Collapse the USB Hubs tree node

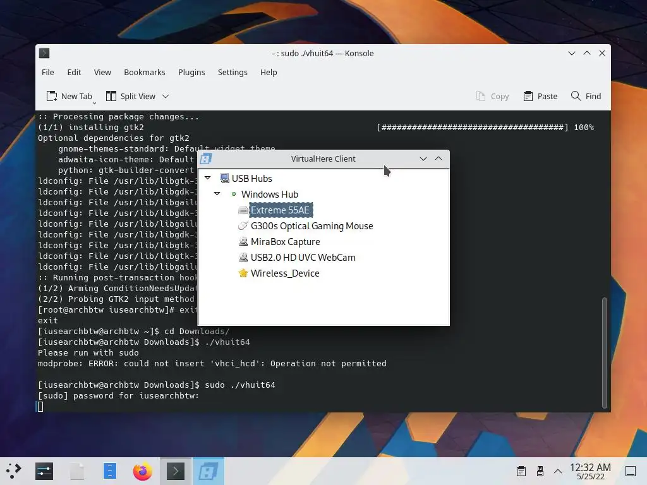coord(207,177)
